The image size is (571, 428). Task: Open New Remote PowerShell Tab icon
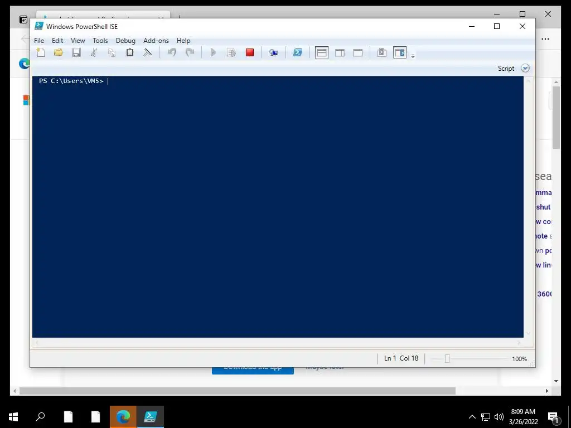tap(273, 53)
